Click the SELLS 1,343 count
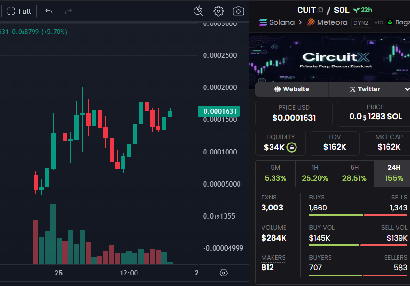The height and width of the screenshot is (286, 410). [399, 208]
